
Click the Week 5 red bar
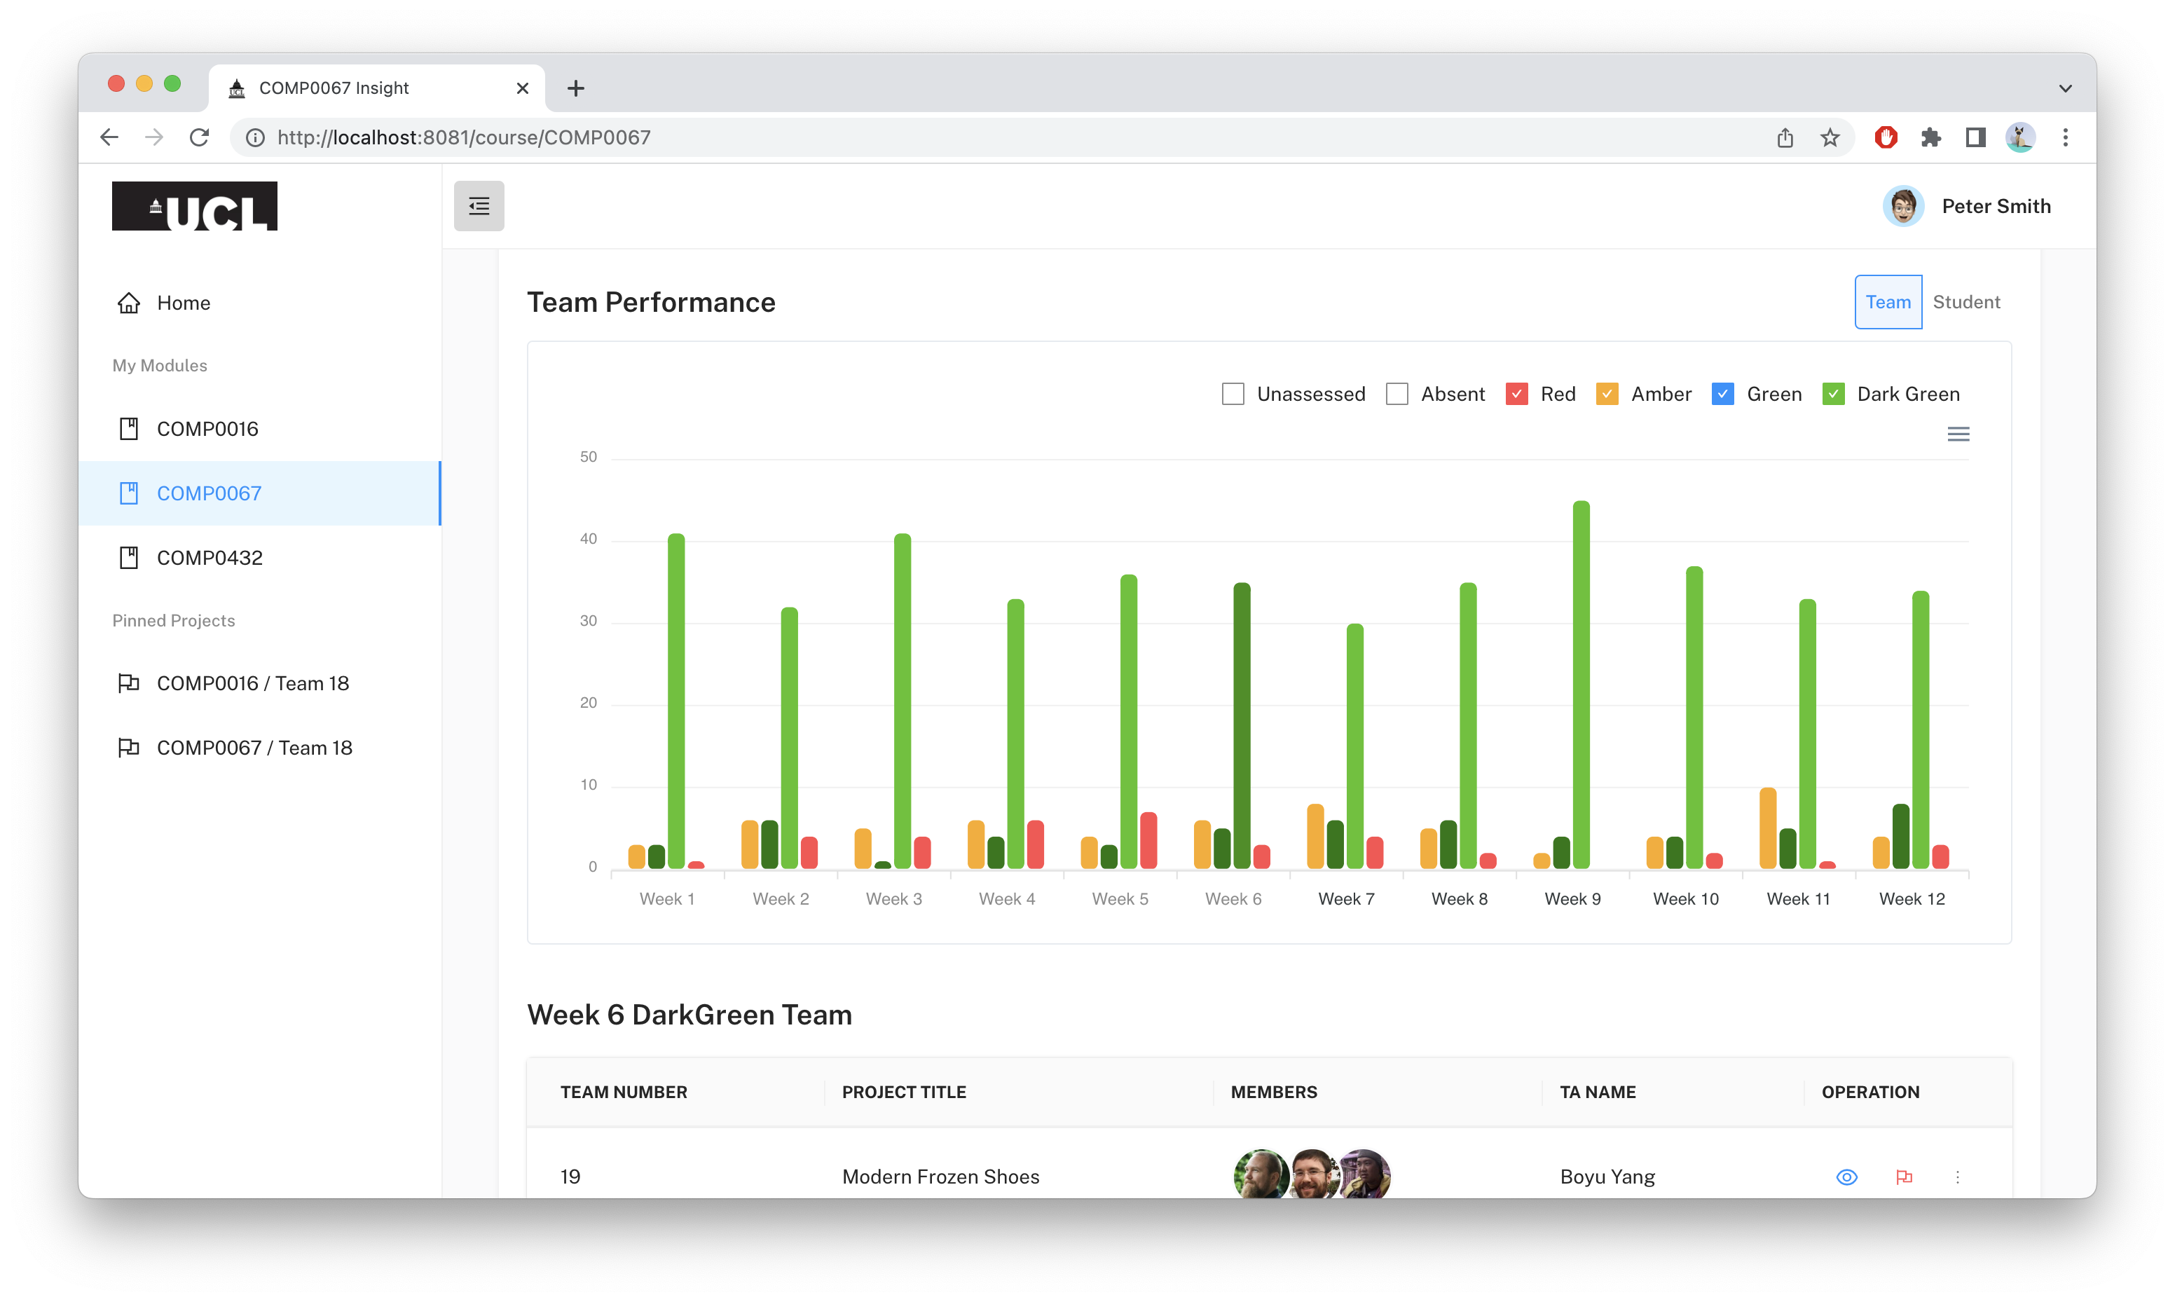[x=1148, y=840]
